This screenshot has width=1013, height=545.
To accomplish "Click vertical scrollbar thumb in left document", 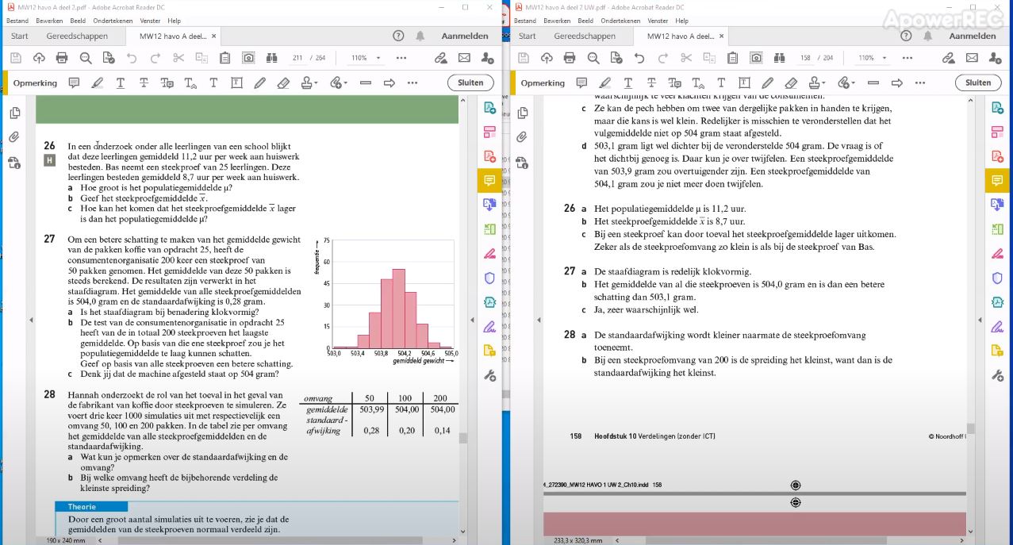I will click(x=463, y=438).
